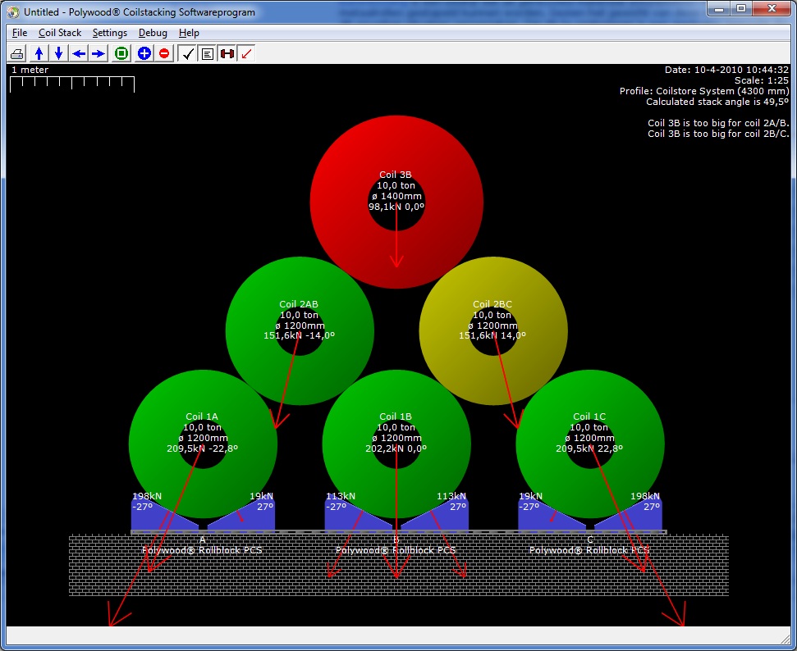The image size is (797, 651).
Task: Click the Polywood Rollblock PCS label under A
Action: tap(202, 550)
